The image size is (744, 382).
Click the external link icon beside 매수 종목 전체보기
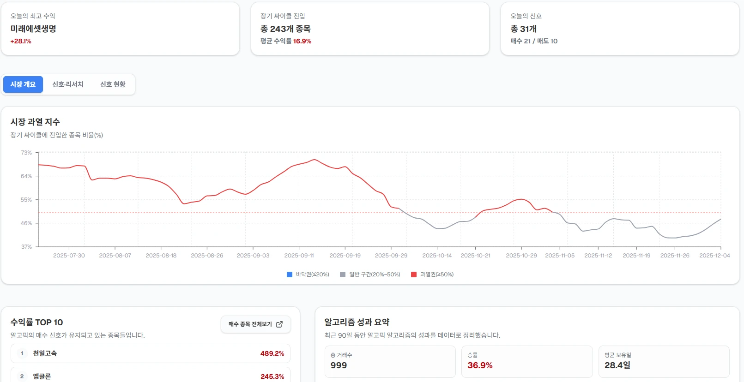pyautogui.click(x=279, y=324)
